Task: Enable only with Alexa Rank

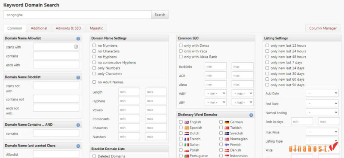Action: (x=181, y=57)
